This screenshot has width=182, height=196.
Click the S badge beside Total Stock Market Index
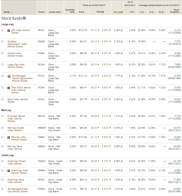(9, 88)
